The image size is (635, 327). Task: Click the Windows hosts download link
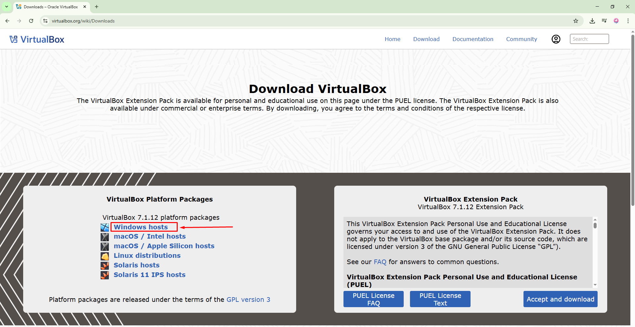point(141,227)
